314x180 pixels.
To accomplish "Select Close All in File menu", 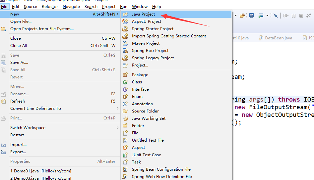I will coord(60,46).
